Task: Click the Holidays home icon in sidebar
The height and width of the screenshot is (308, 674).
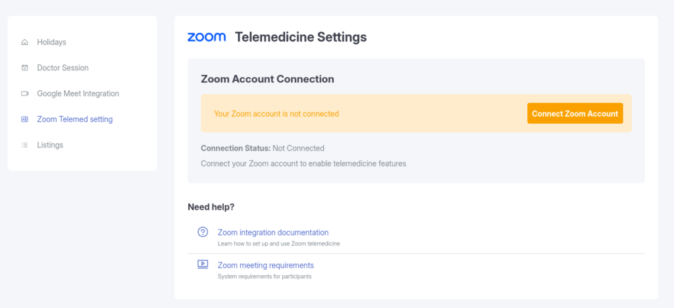Action: pos(25,42)
